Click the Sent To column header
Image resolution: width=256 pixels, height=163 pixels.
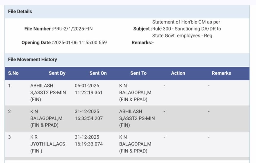[138, 73]
